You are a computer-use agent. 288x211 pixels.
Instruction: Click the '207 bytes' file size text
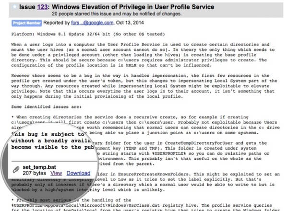pyautogui.click(x=35, y=173)
